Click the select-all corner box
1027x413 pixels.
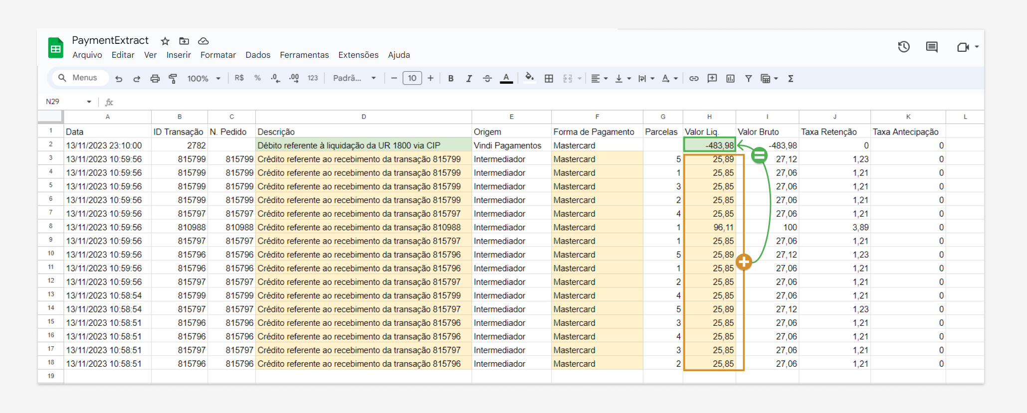tap(51, 117)
